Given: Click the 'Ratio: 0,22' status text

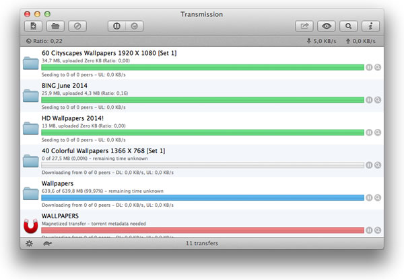Looking at the screenshot, I should click(48, 41).
